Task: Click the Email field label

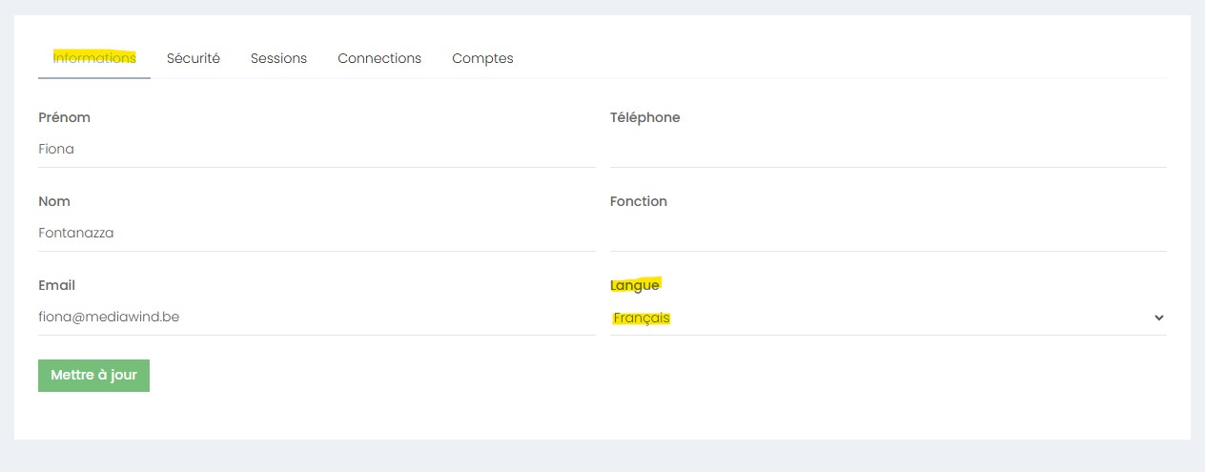Action: point(56,285)
